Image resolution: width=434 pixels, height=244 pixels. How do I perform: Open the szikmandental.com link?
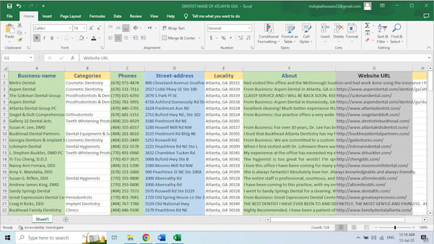(x=364, y=95)
